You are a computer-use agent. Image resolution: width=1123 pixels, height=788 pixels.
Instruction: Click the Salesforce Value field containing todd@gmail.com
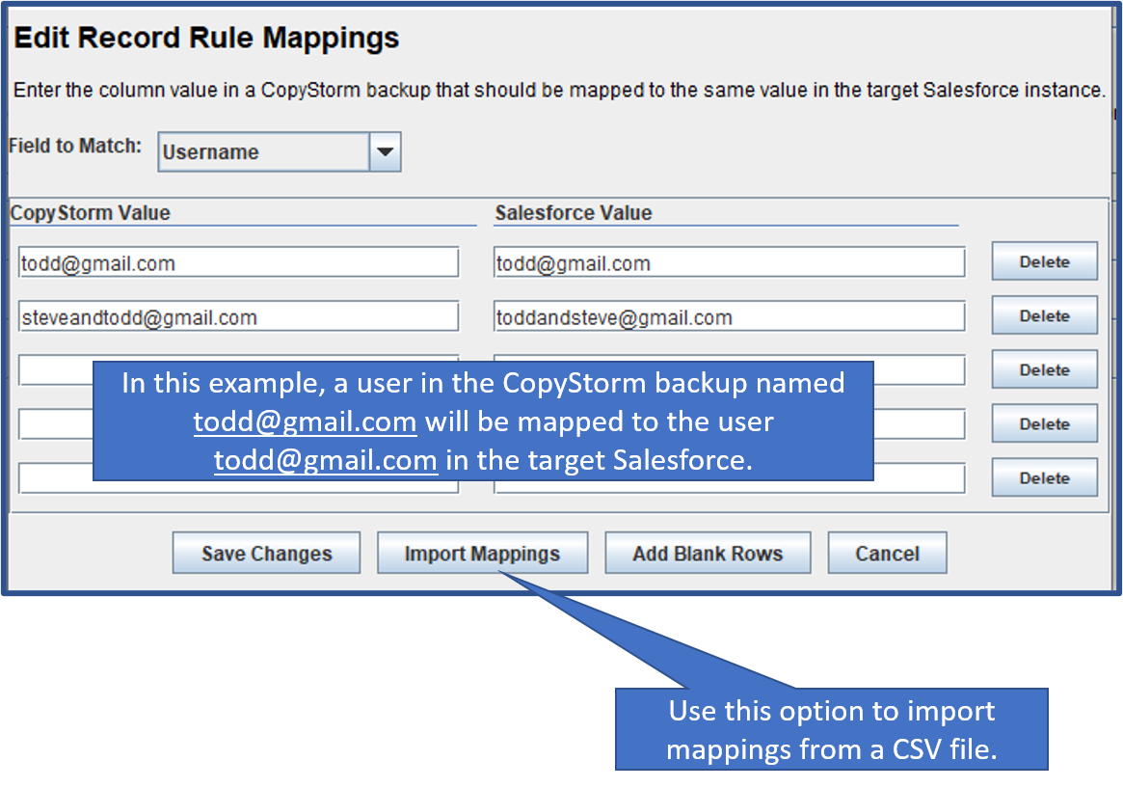pyautogui.click(x=729, y=263)
